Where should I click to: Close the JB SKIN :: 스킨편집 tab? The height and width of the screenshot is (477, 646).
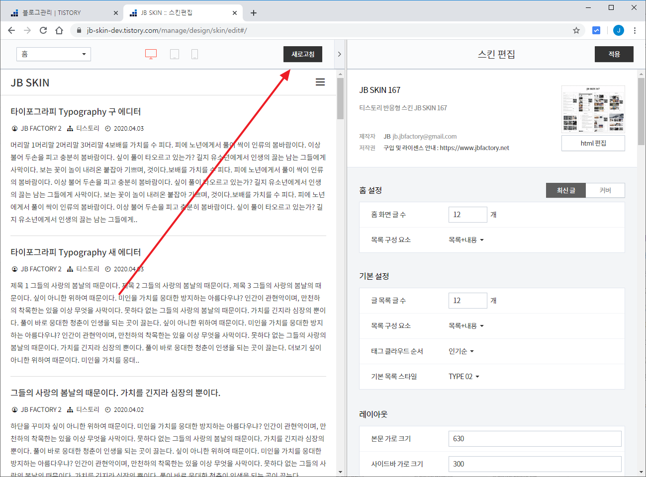click(x=235, y=13)
